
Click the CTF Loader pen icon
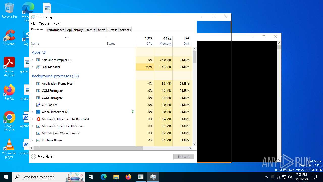pos(38,105)
